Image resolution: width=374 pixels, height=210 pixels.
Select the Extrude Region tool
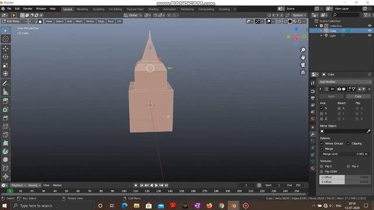pyautogui.click(x=5, y=101)
